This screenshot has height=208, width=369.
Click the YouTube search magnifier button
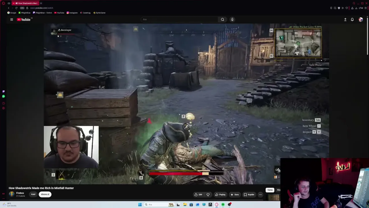pos(223,20)
